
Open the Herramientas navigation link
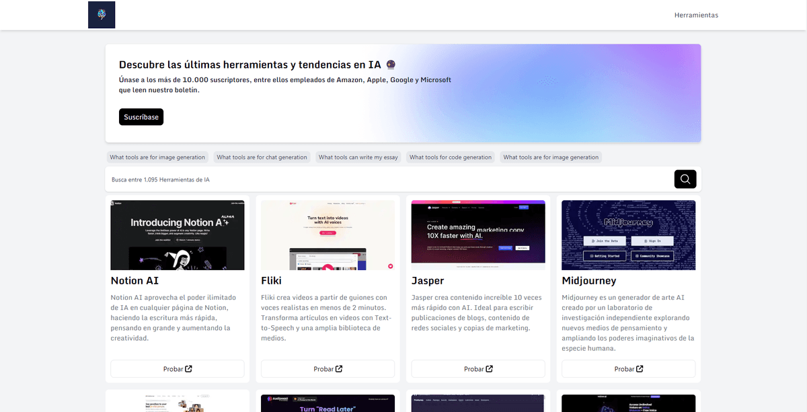tap(696, 15)
